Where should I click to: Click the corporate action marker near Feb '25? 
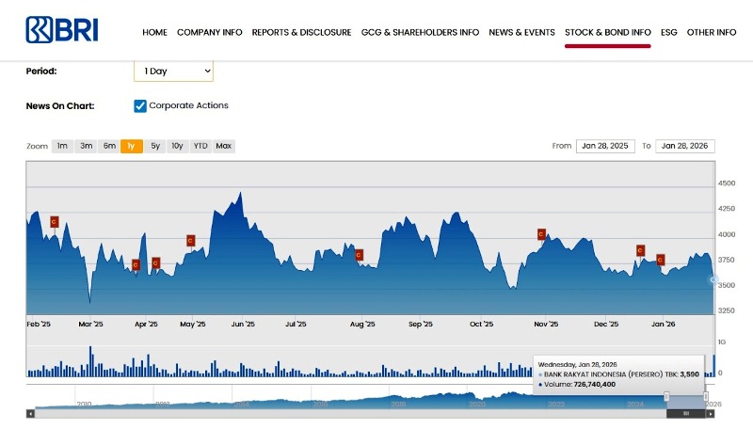(55, 222)
